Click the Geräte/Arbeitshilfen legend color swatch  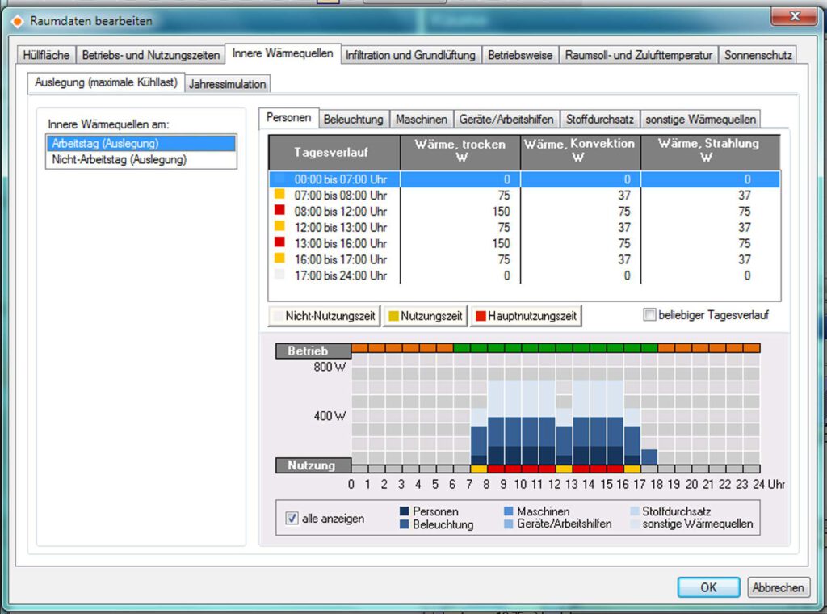click(x=509, y=524)
